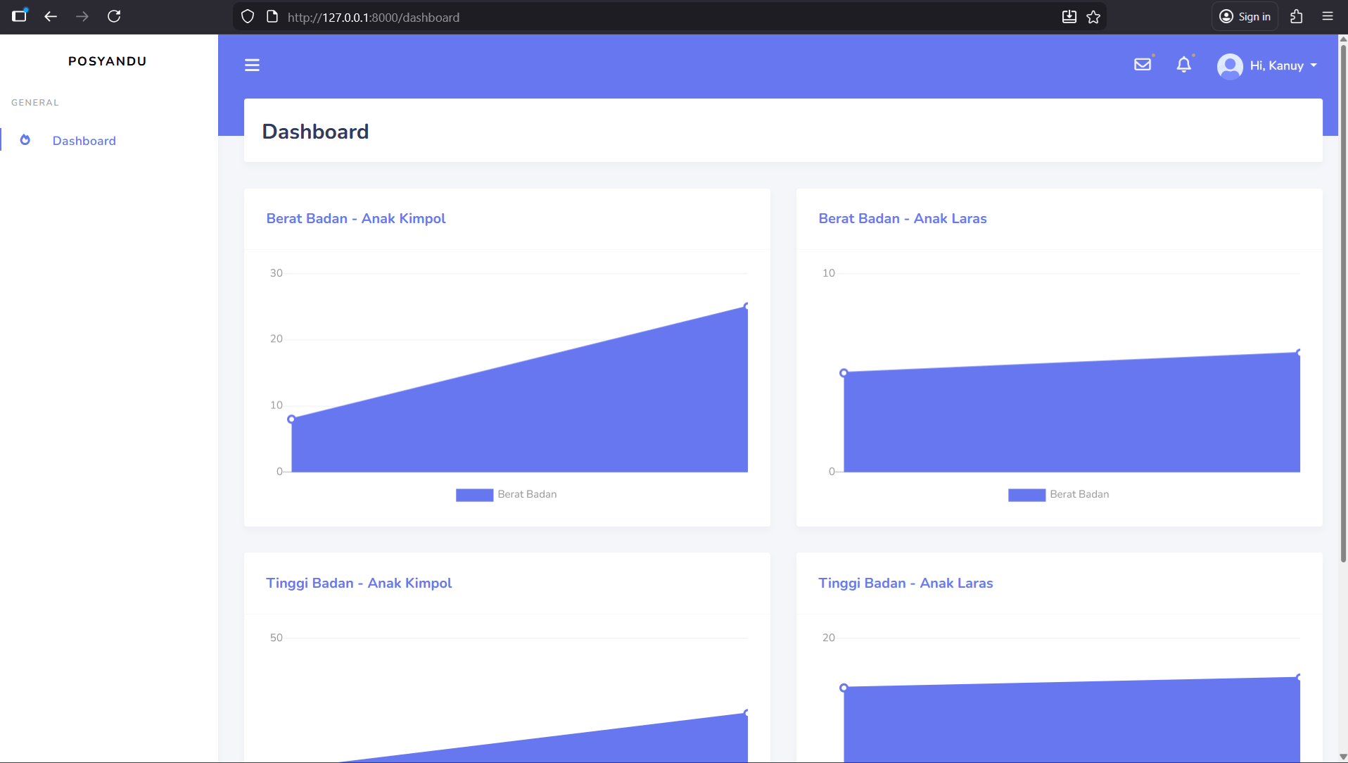Click the address bar URL field

[668, 17]
